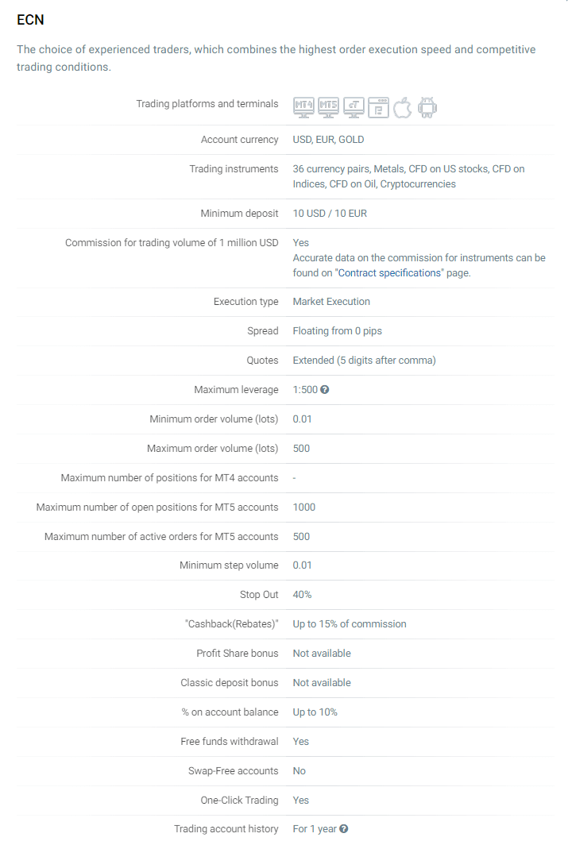Image resolution: width=572 pixels, height=845 pixels.
Task: Click the help icon beside 1:500 leverage
Action: 324,390
